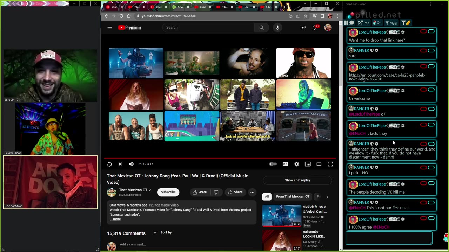Open YouTube notifications bell
The height and width of the screenshot is (252, 449).
click(315, 27)
